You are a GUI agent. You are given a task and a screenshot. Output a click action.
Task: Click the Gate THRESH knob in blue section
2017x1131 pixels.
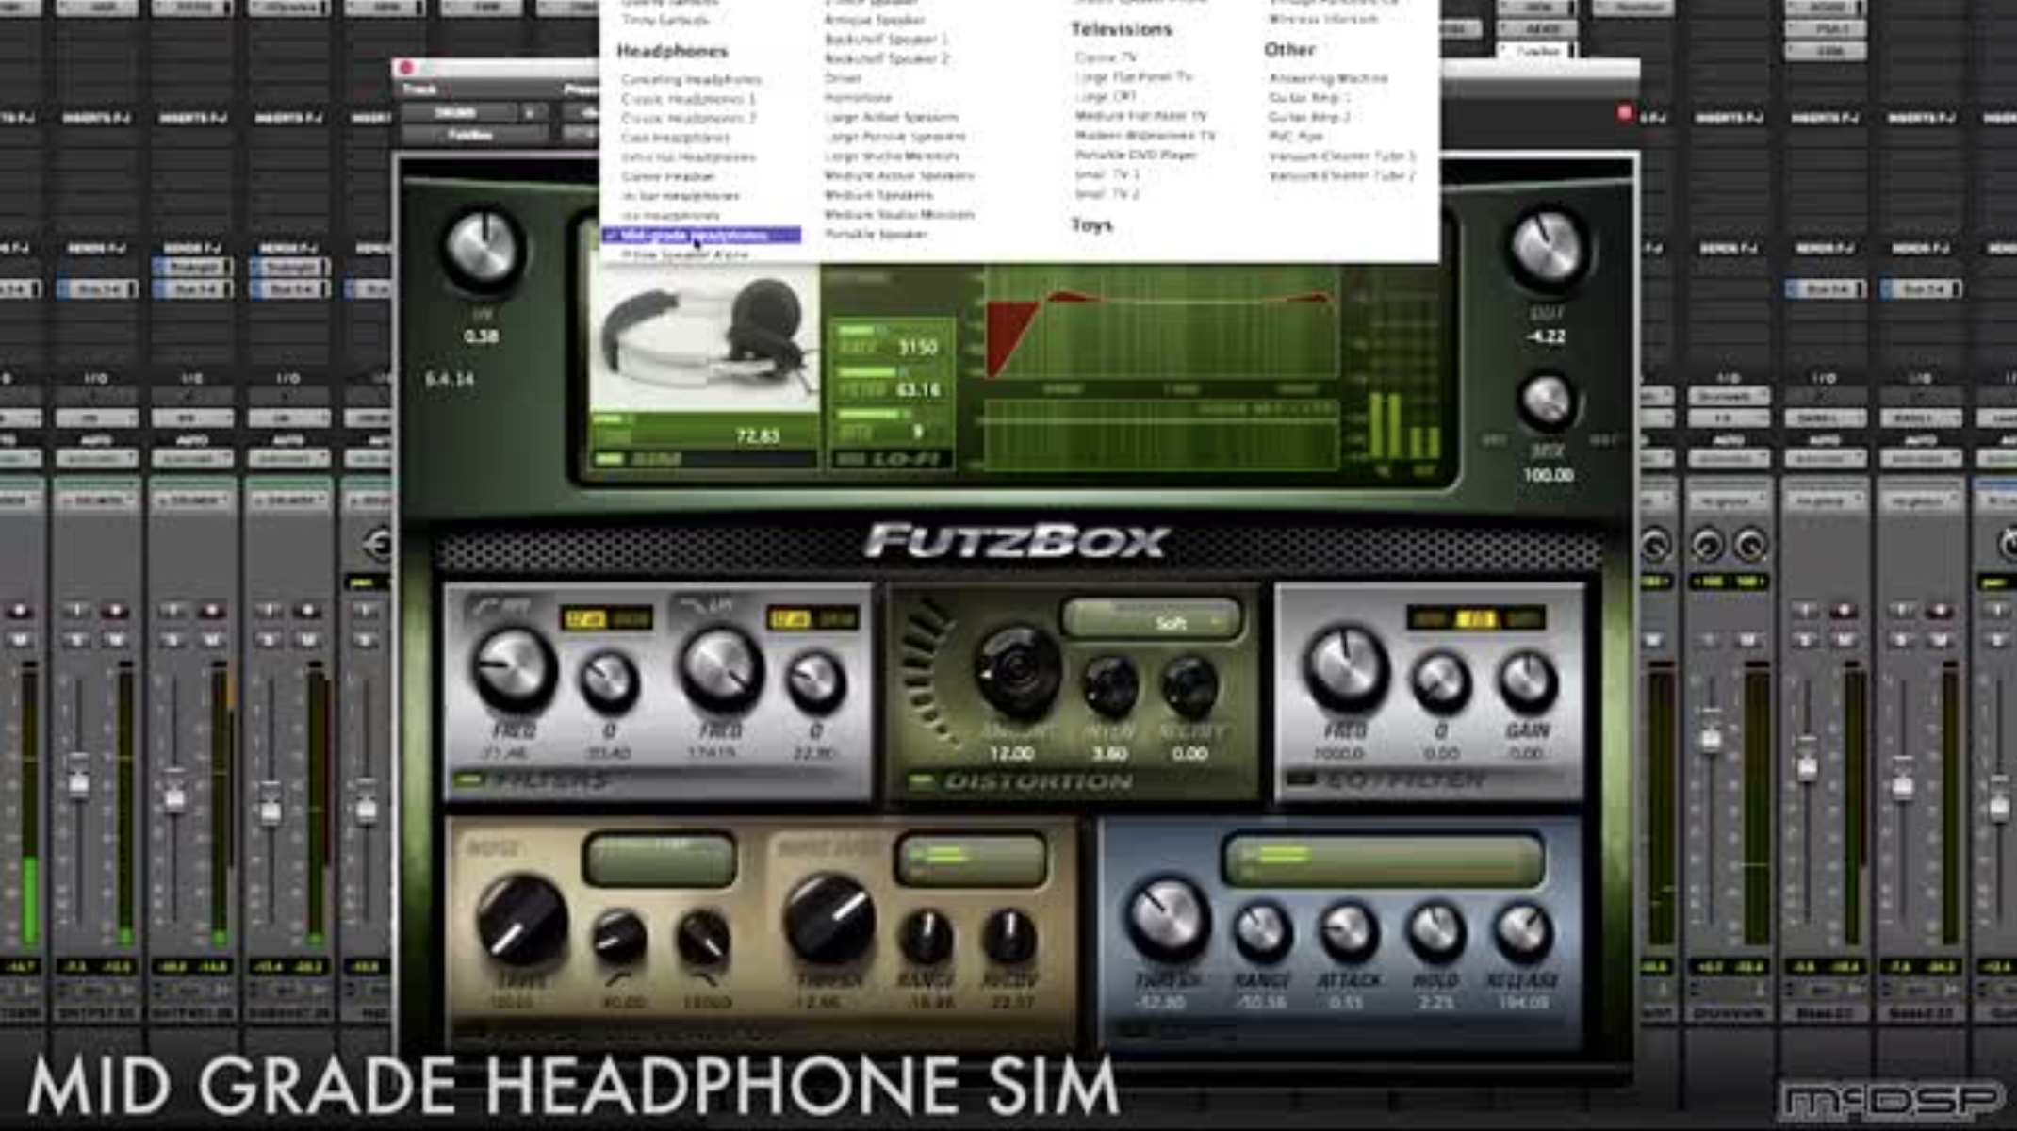pos(1169,919)
